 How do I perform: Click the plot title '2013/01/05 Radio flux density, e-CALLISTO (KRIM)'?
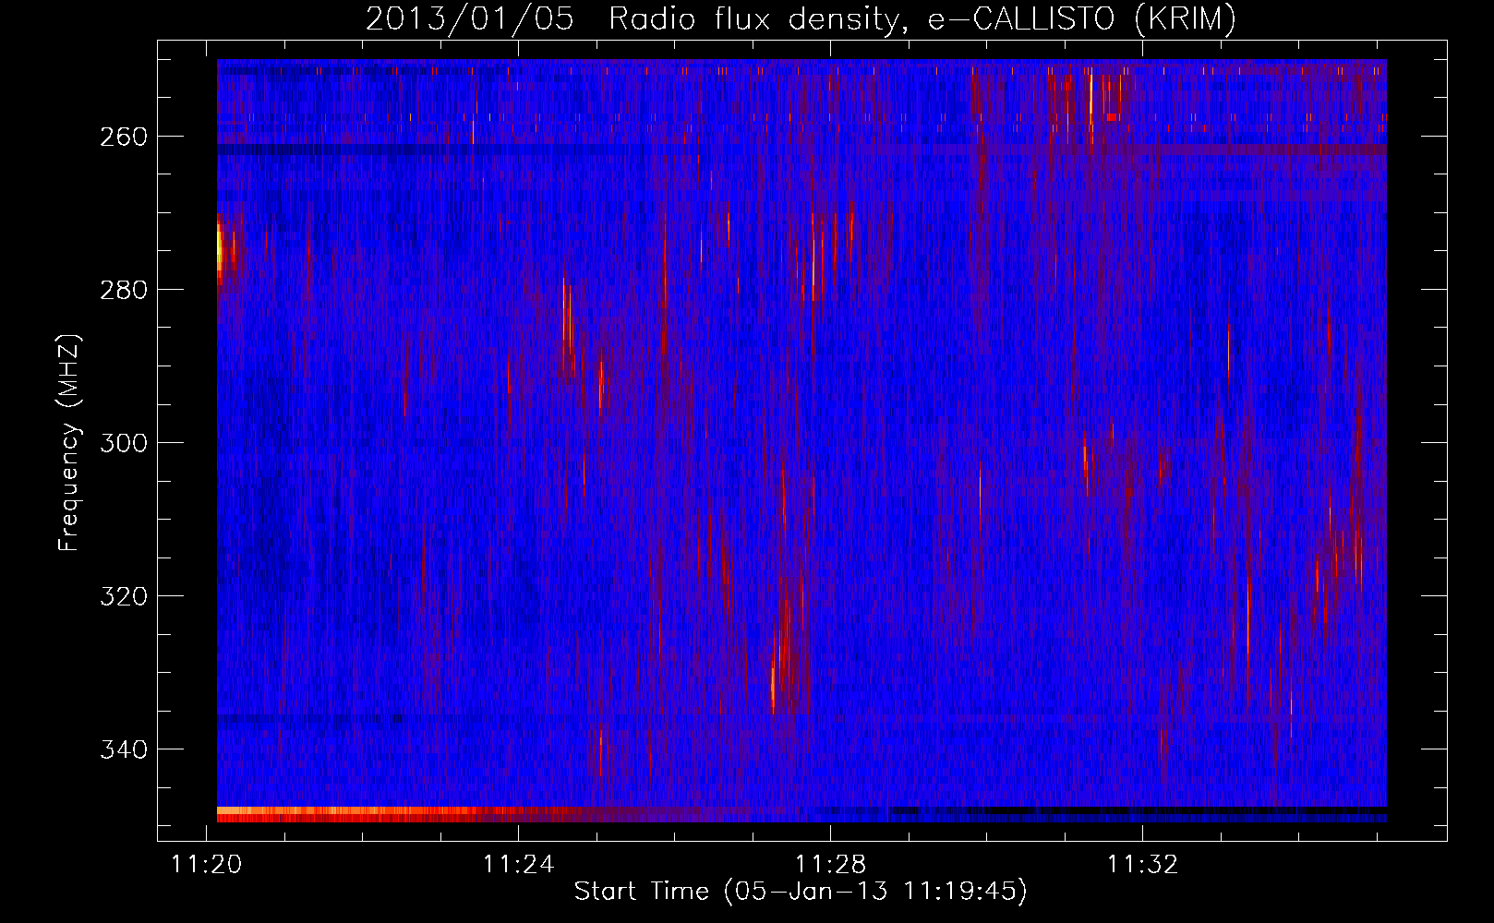801,18
